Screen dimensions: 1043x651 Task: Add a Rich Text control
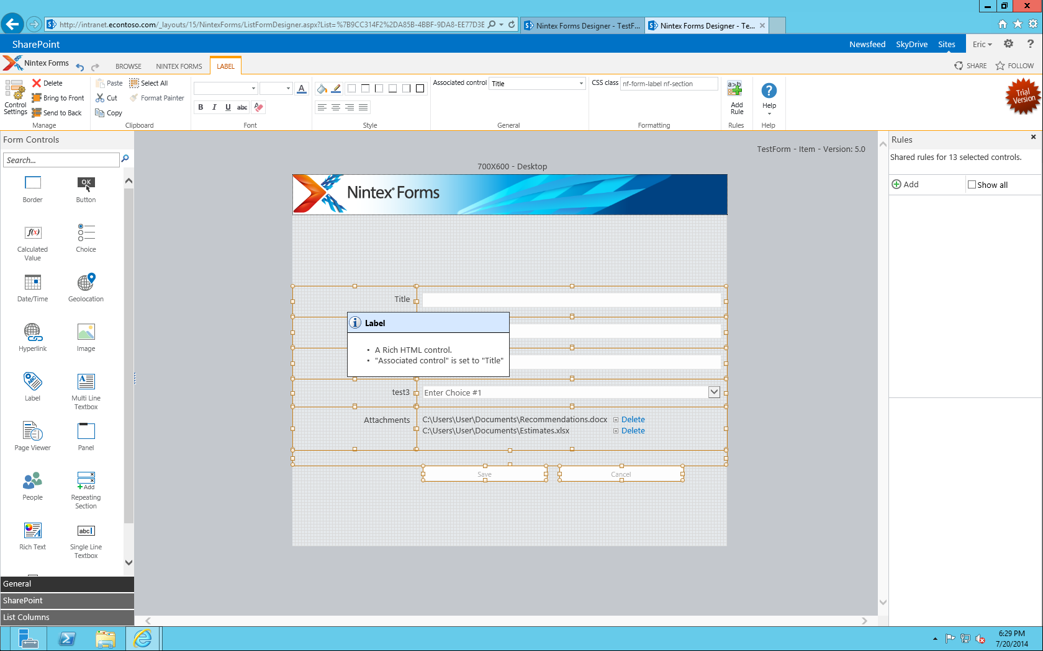[x=33, y=536]
